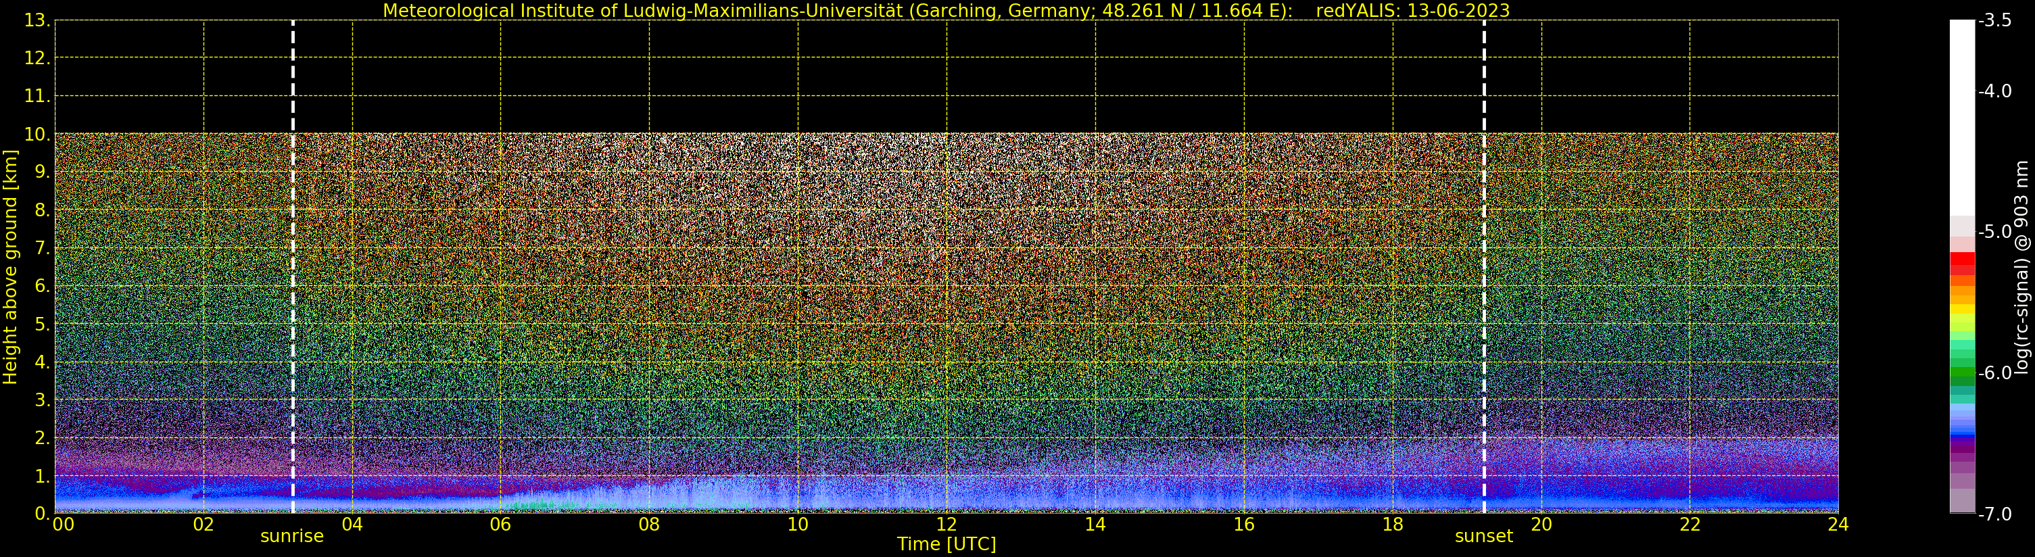The height and width of the screenshot is (557, 2035).
Task: Click the colorbar tick label "-3.5"
Action: (1994, 20)
